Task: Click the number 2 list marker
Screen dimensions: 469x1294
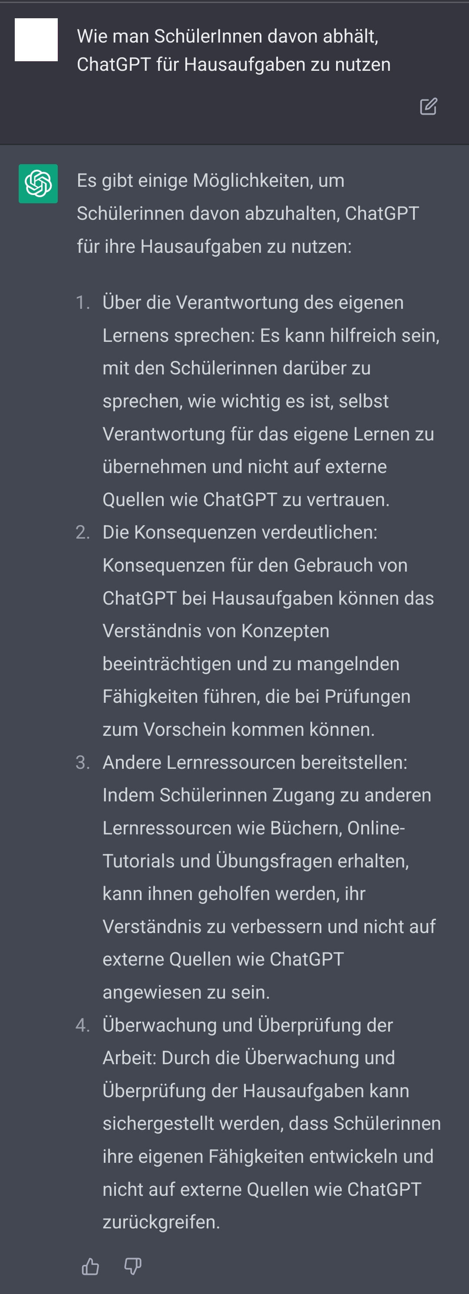Action: click(x=83, y=533)
